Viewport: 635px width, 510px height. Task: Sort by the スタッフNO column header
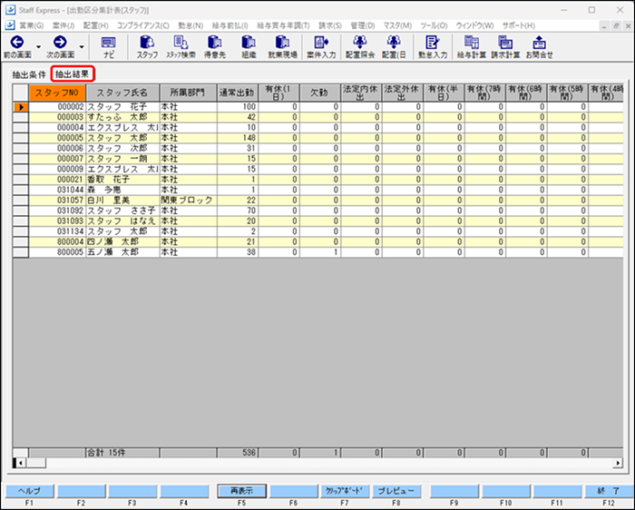[x=57, y=93]
